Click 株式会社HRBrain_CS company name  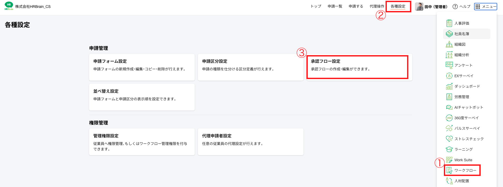coord(33,7)
